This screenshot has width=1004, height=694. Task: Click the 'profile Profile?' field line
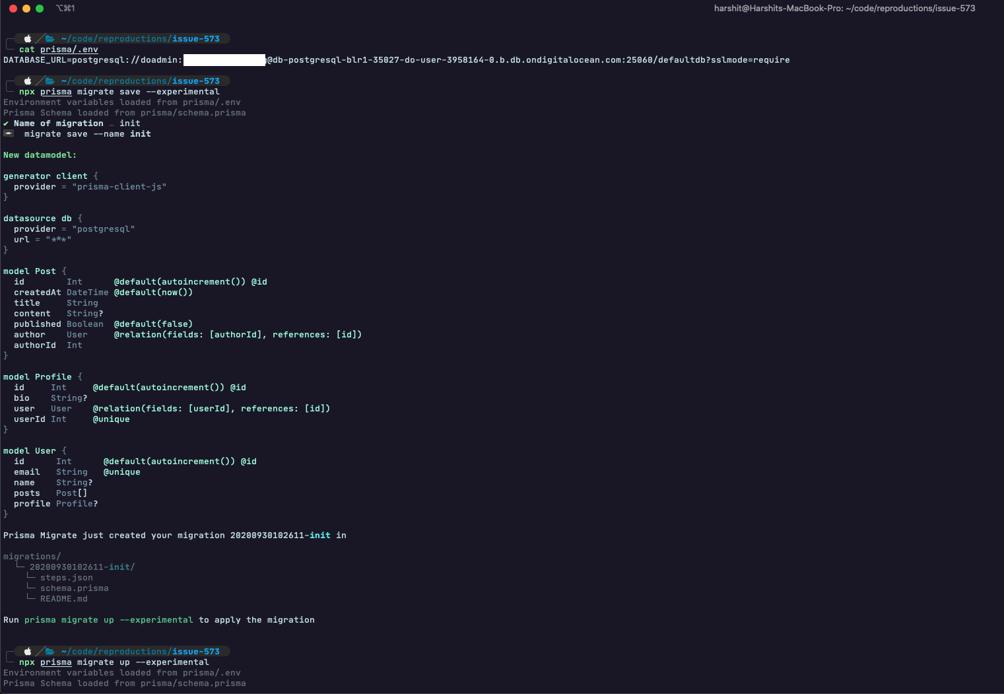55,504
